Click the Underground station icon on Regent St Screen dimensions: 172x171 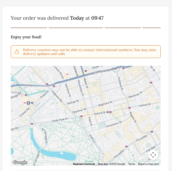[129, 107]
